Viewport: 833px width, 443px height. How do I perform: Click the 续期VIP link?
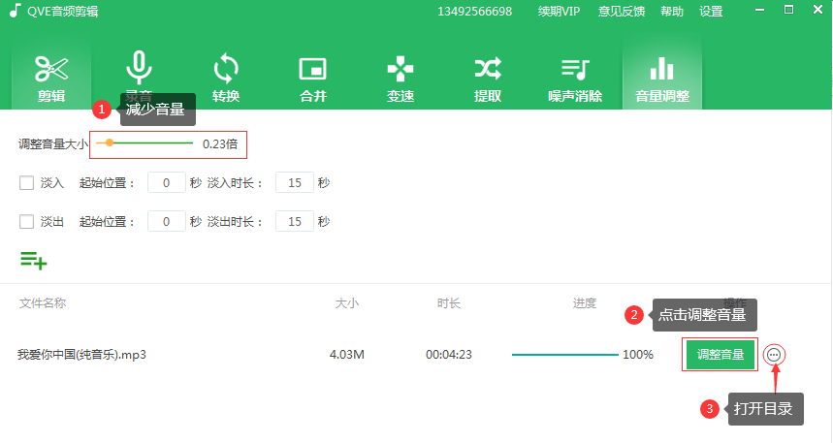(x=559, y=12)
